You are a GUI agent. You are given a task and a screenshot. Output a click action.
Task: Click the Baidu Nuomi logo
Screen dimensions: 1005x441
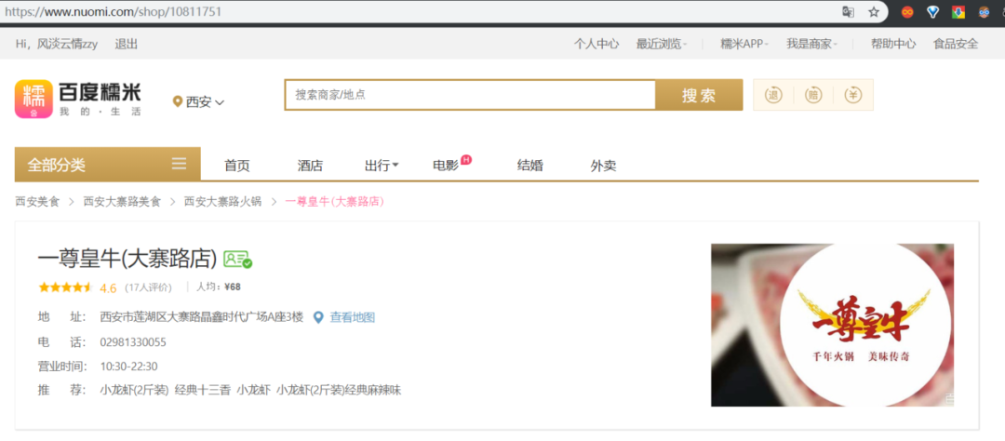tap(77, 100)
